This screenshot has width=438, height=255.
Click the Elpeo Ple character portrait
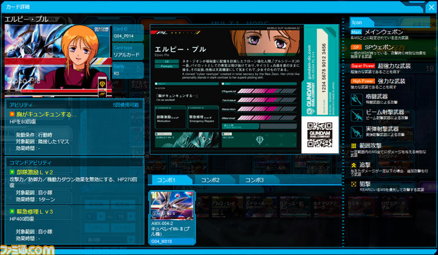click(x=58, y=61)
